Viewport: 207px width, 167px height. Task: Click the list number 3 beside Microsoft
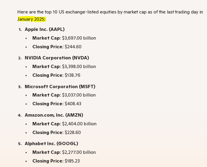20,87
